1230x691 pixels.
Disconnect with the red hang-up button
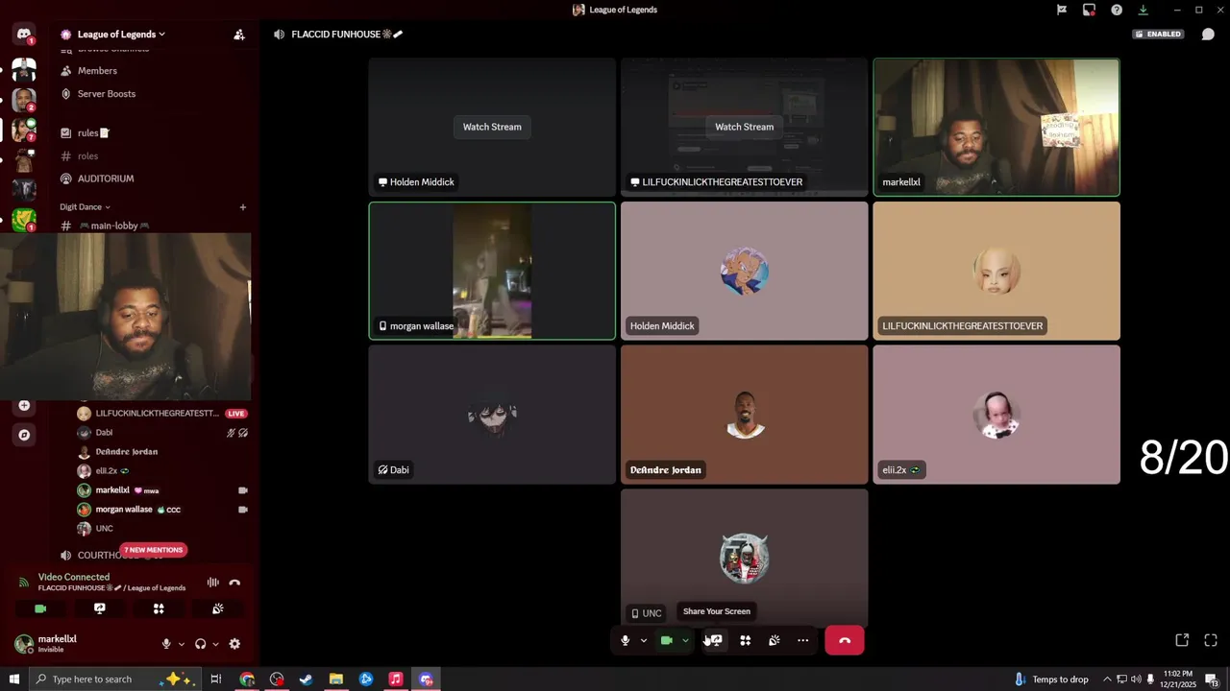pyautogui.click(x=845, y=640)
